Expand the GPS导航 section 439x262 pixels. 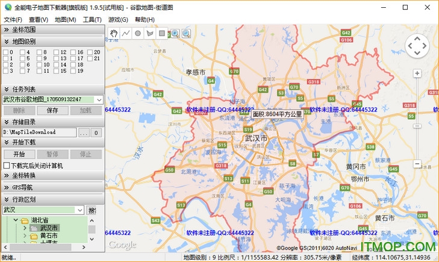point(53,187)
